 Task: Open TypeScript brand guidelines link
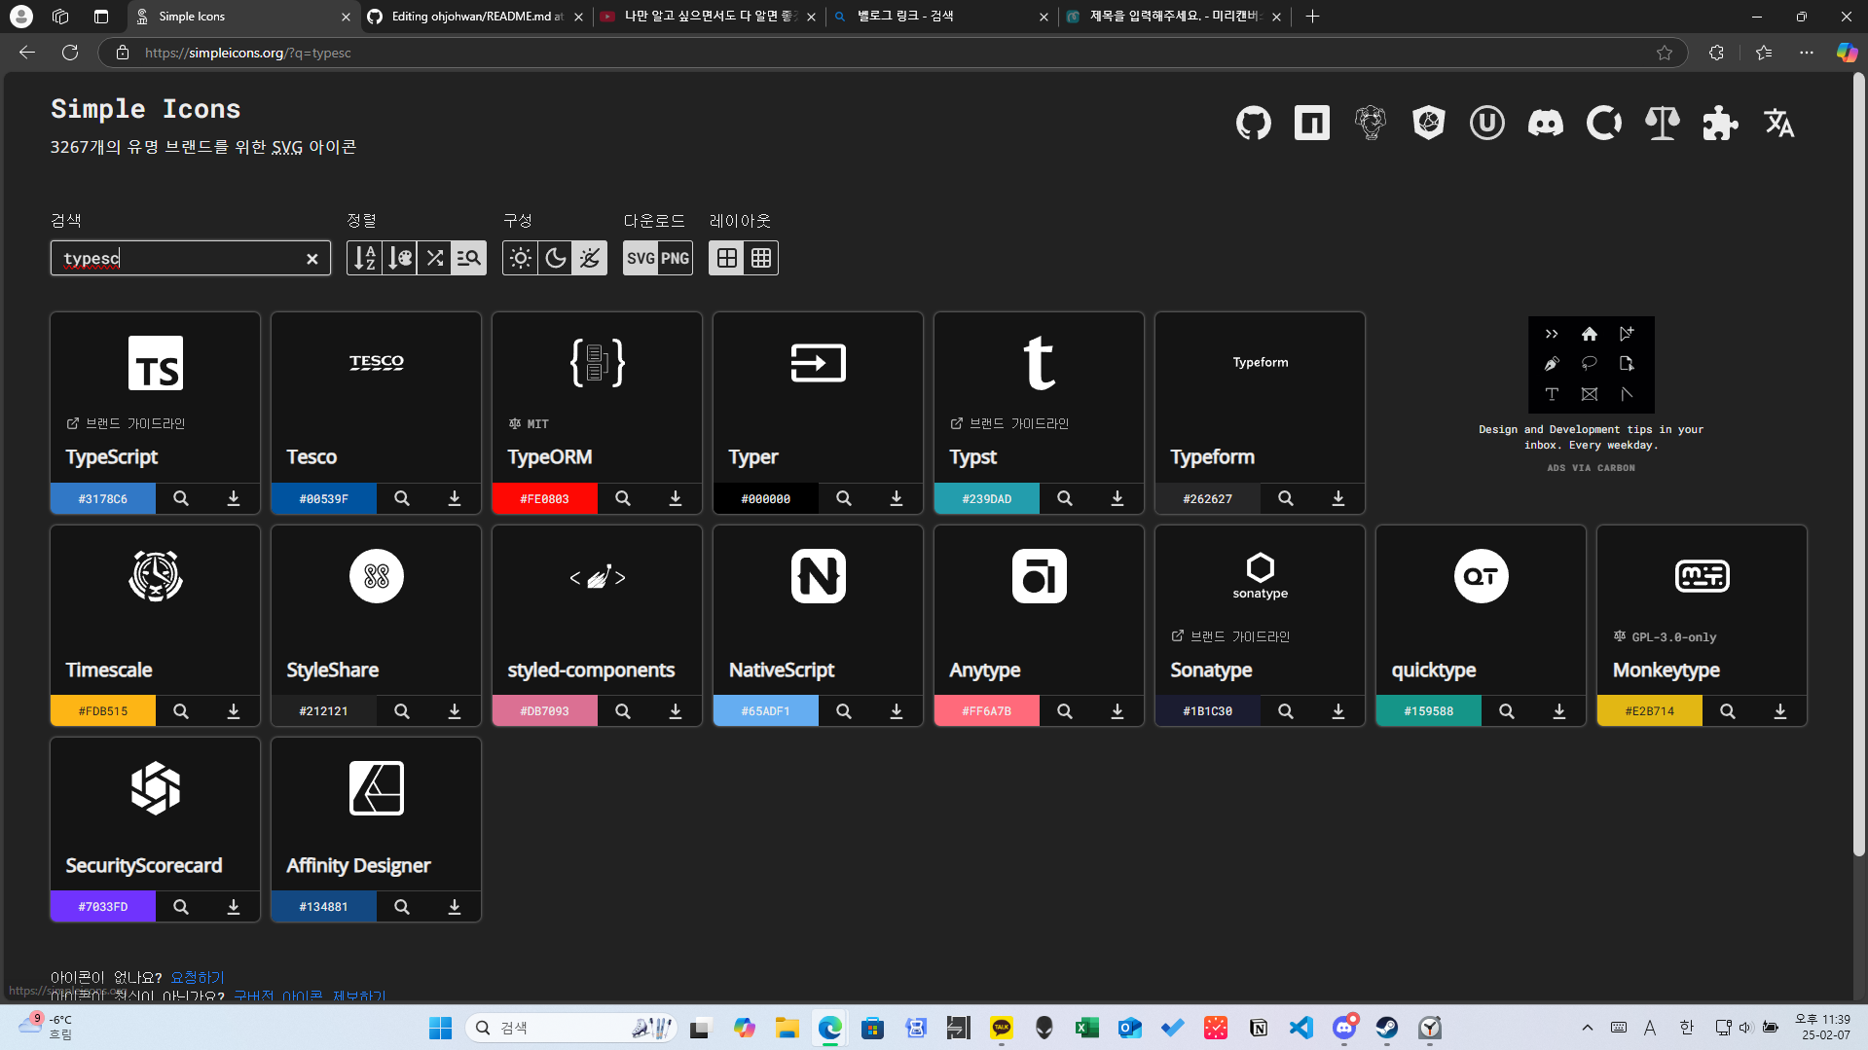coord(126,423)
